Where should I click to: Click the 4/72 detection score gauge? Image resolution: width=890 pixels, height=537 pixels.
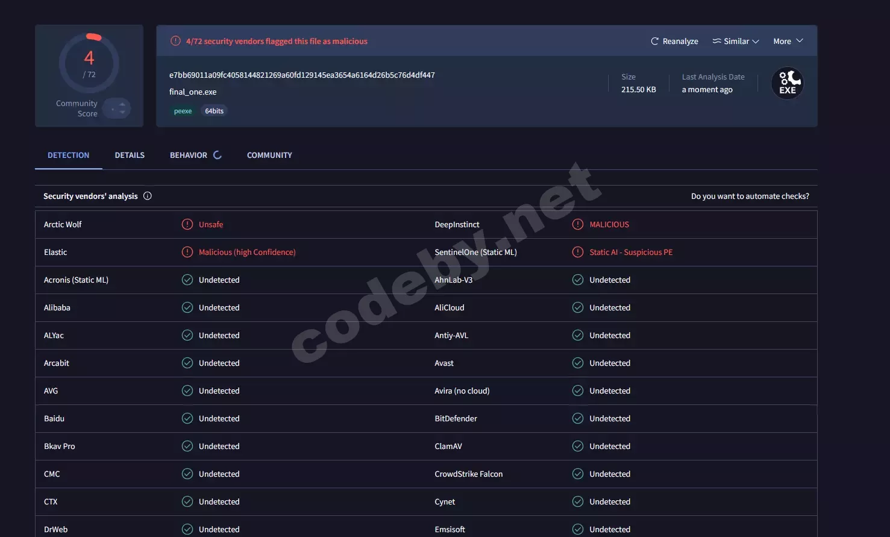click(89, 63)
